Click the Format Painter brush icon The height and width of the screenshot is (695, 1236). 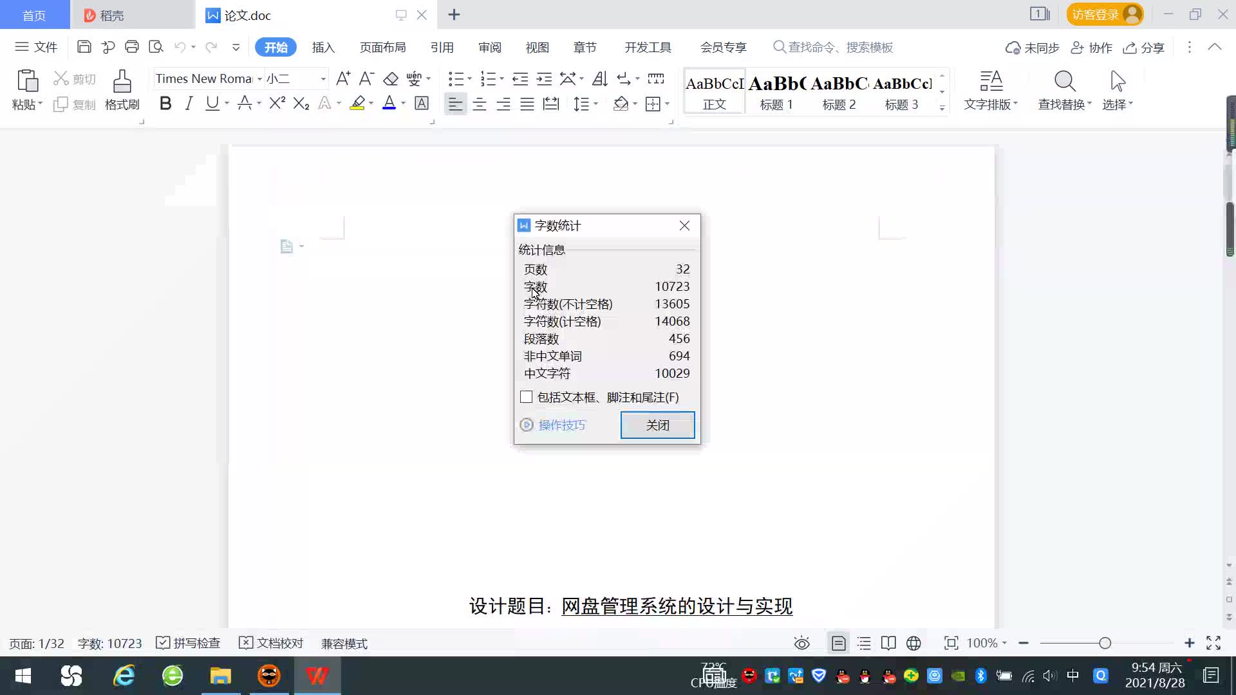tap(122, 82)
